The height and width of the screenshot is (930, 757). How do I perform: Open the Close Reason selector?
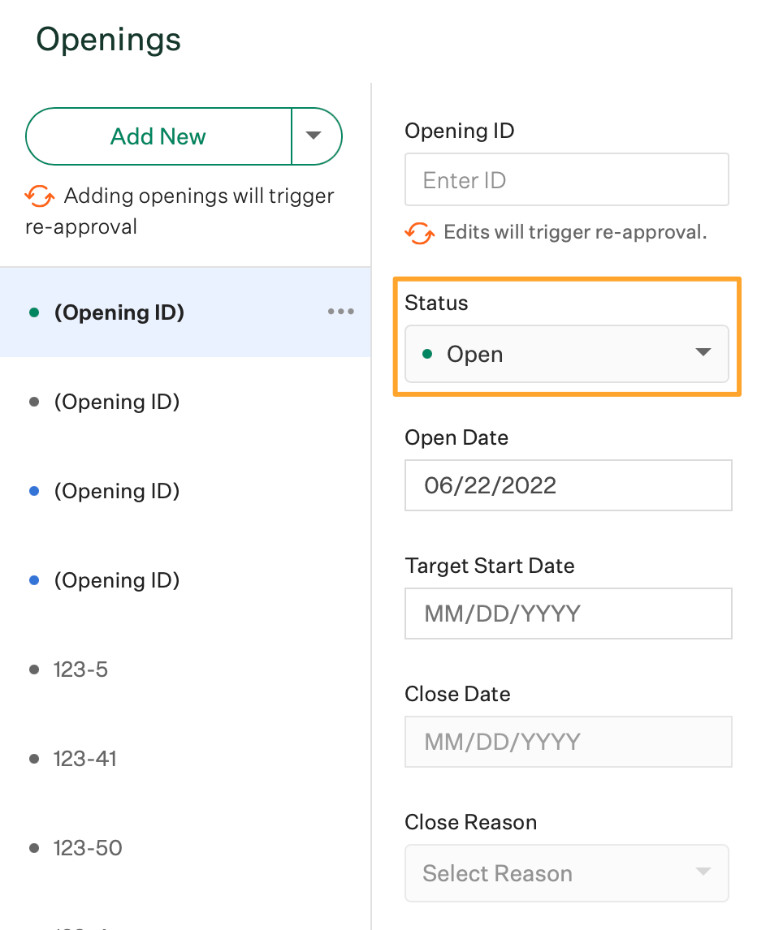point(566,873)
